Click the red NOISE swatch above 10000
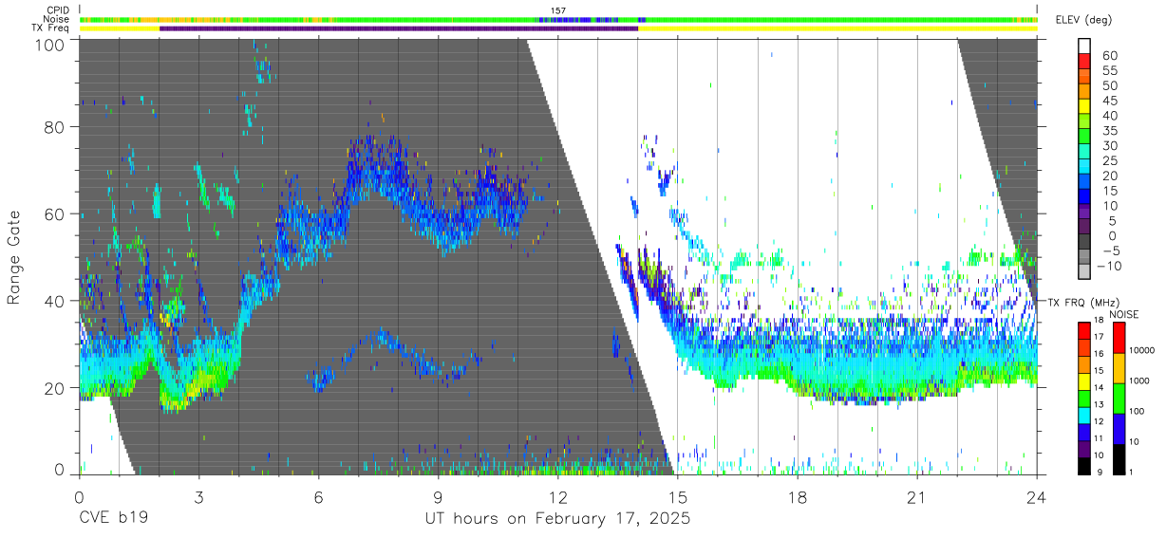The width and height of the screenshot is (1166, 538). tap(1119, 338)
